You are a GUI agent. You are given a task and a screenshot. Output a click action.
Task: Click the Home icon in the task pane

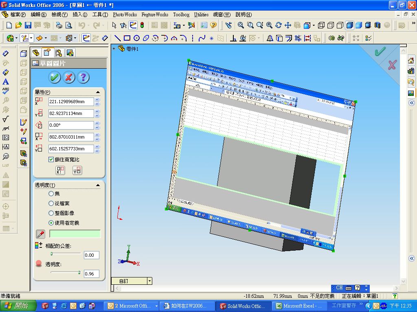[411, 61]
